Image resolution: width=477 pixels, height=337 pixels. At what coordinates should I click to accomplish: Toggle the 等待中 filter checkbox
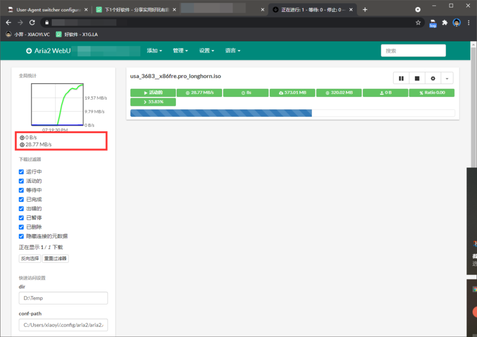[21, 190]
